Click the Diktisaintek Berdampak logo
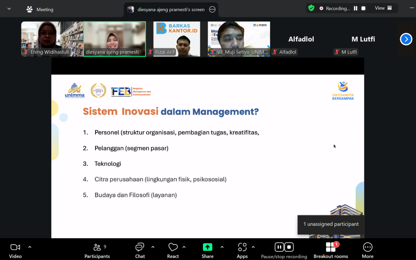 [343, 91]
